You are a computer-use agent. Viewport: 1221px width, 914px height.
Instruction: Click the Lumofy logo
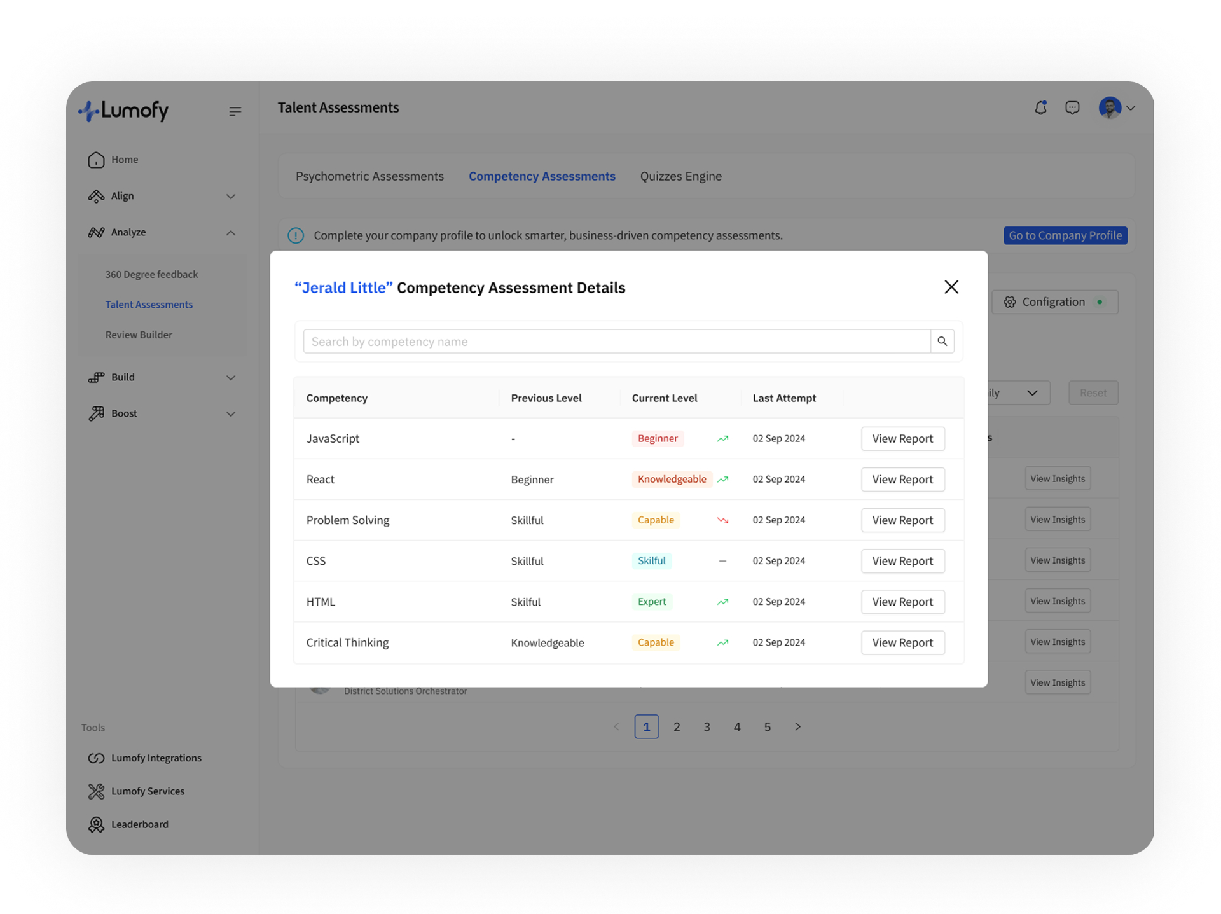point(123,111)
